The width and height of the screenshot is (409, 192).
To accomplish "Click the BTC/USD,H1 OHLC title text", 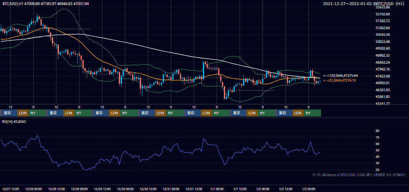I will tap(46, 4).
